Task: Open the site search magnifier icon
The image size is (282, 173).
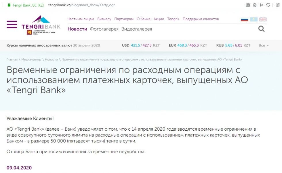Action: pos(261,29)
